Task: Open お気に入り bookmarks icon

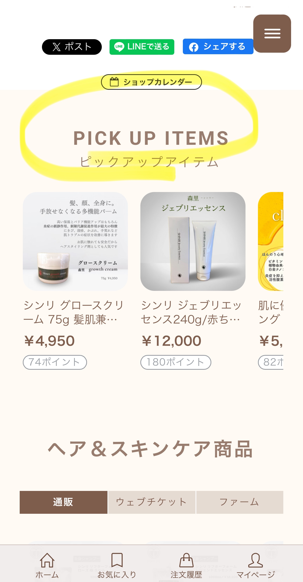Action: [117, 561]
